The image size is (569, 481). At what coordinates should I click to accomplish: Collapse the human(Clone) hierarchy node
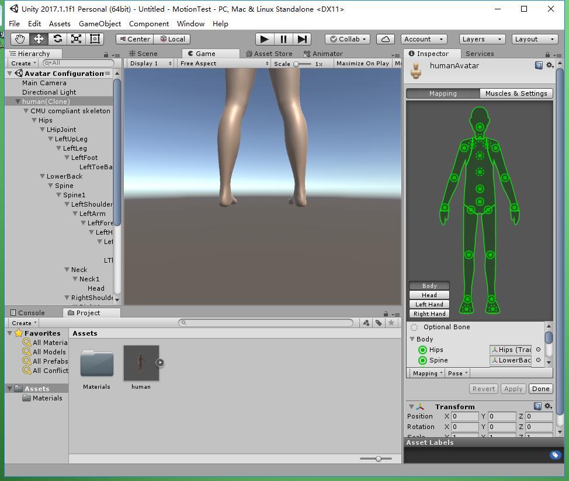point(18,102)
